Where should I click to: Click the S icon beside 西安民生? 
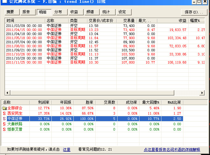coord(4,113)
